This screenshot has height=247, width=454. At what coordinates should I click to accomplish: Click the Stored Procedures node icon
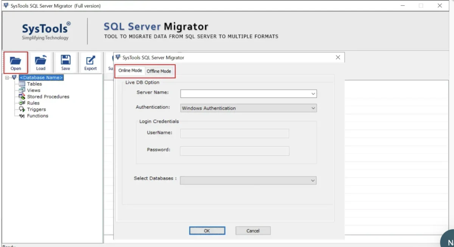coord(22,97)
